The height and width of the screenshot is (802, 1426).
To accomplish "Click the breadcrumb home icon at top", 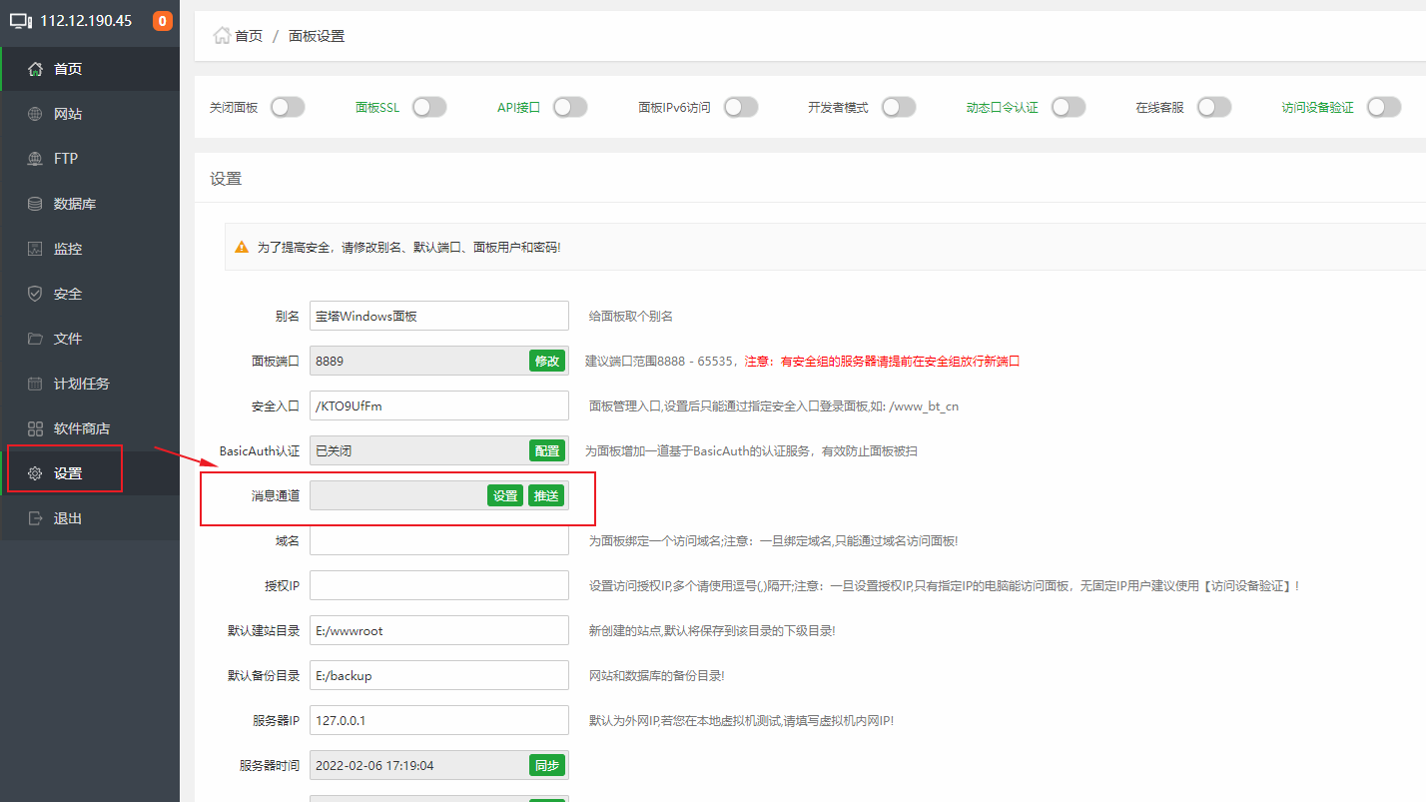I will (222, 35).
